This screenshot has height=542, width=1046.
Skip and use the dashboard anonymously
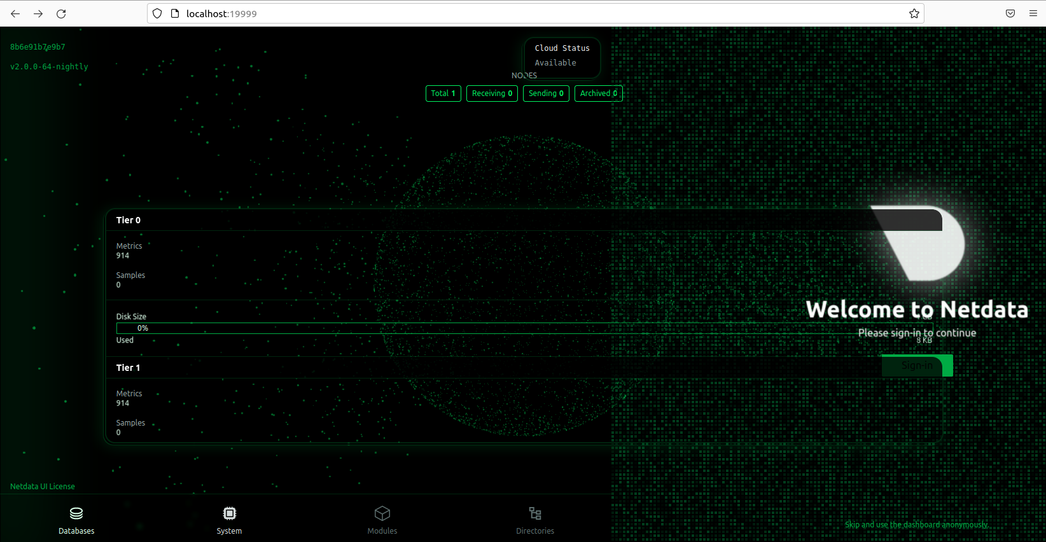[x=916, y=525]
